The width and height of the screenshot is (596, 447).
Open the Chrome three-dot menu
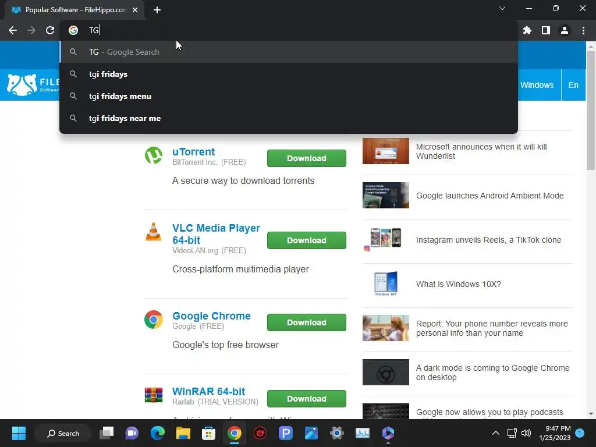point(583,30)
